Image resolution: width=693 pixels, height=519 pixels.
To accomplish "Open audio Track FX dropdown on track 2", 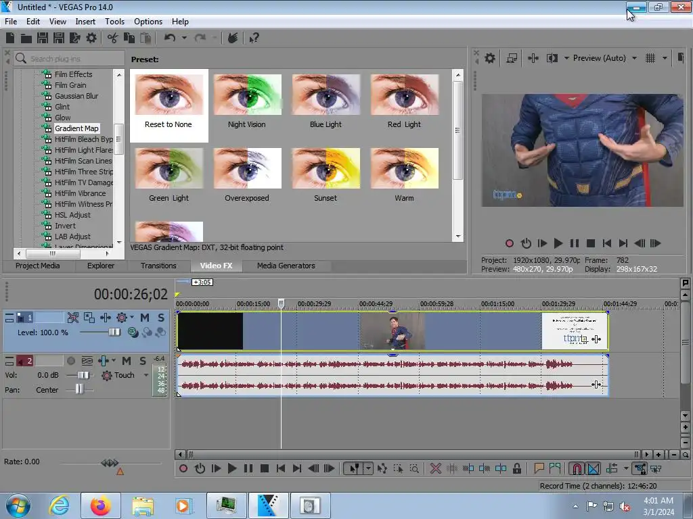I will pyautogui.click(x=114, y=361).
